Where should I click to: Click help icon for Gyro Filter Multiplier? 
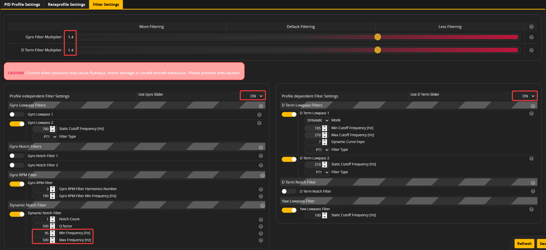531,37
